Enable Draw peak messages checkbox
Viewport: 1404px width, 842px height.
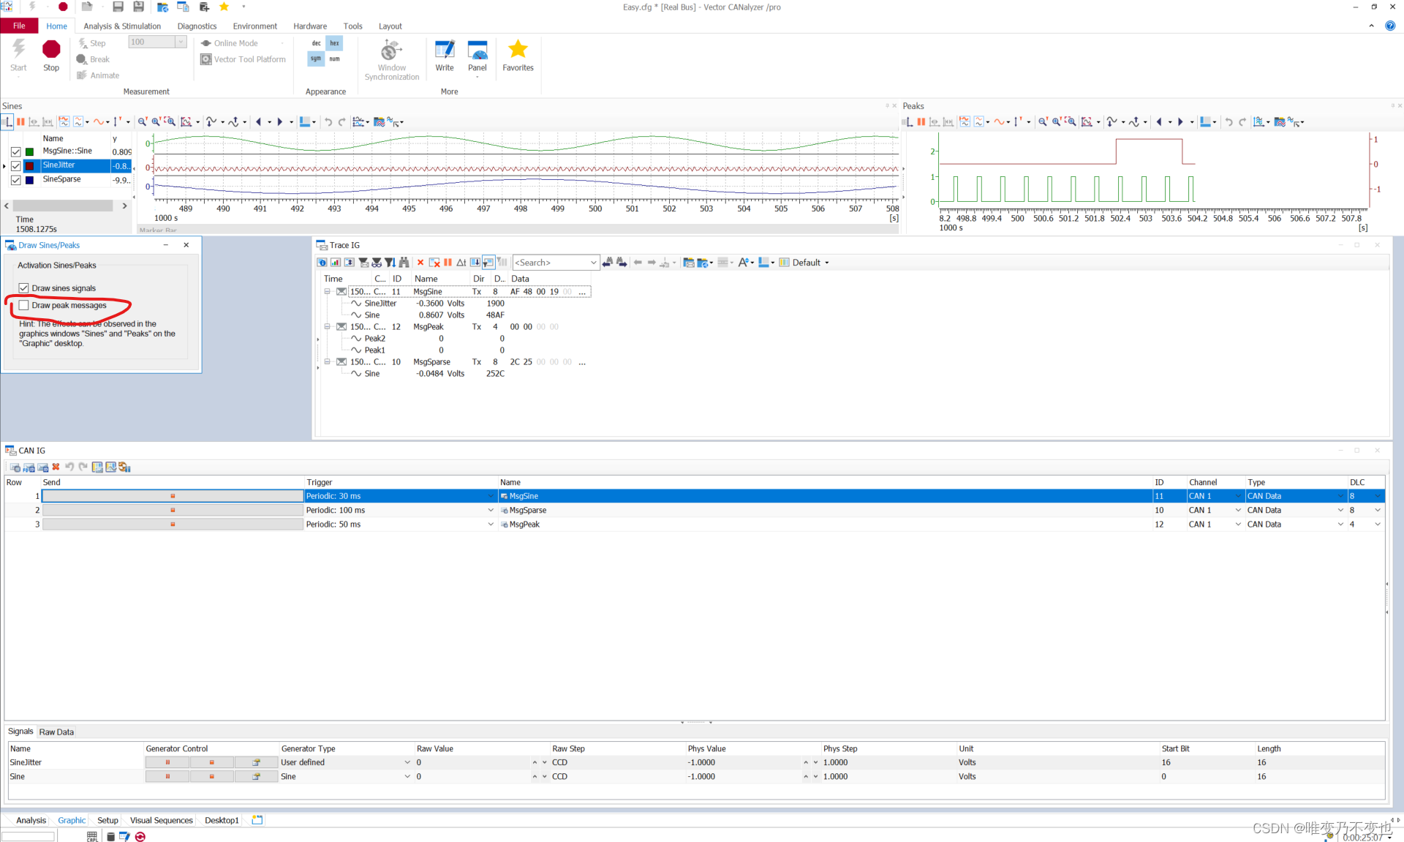coord(24,306)
